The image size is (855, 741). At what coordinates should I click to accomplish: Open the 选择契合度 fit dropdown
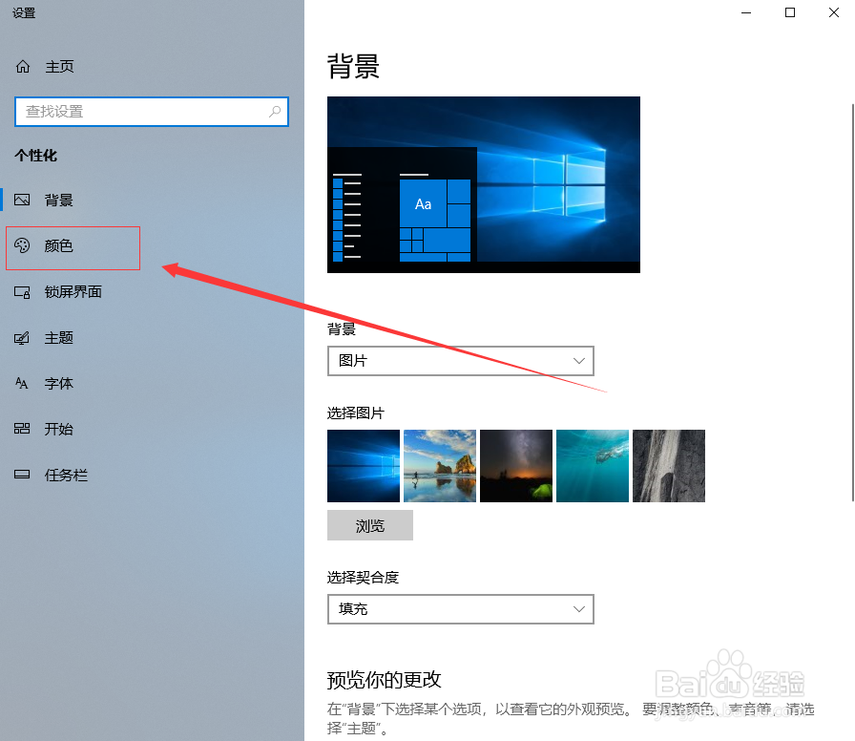click(x=460, y=609)
